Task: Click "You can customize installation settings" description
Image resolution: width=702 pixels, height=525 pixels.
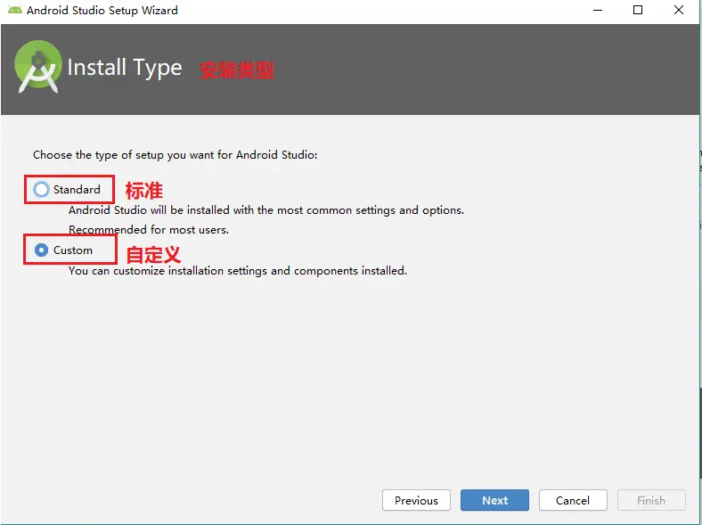Action: (238, 271)
